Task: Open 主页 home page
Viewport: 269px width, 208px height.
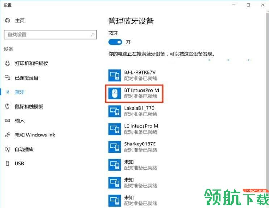Action: (20, 21)
